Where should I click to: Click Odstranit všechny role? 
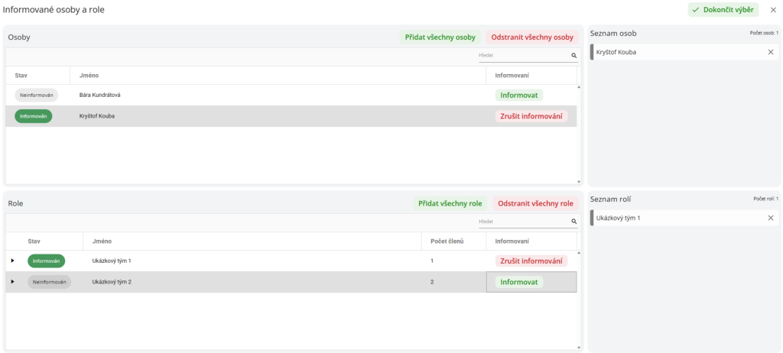[x=535, y=203]
